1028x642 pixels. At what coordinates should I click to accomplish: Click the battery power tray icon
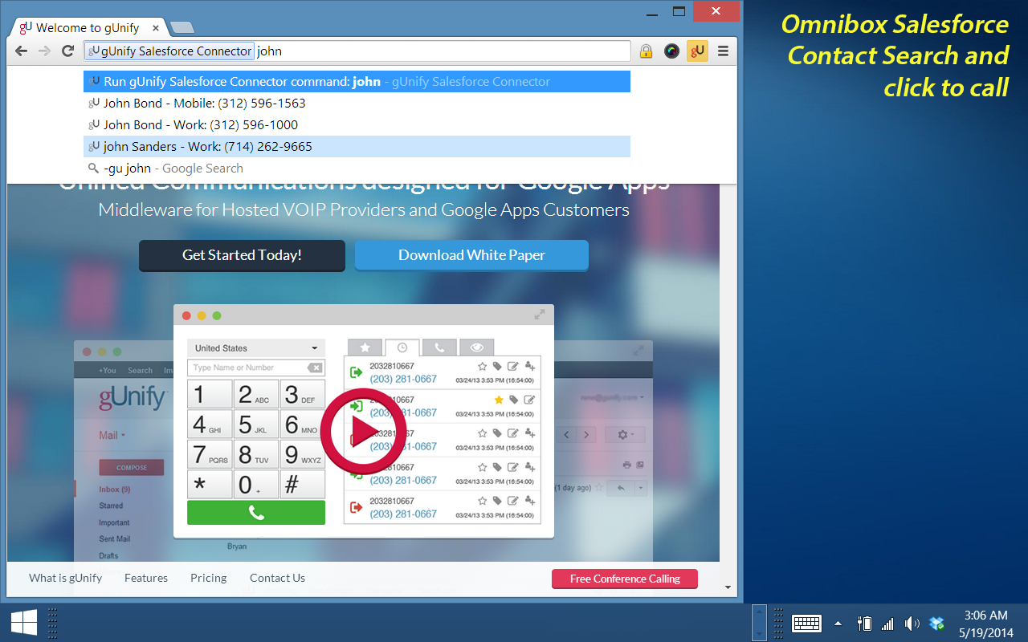(864, 624)
